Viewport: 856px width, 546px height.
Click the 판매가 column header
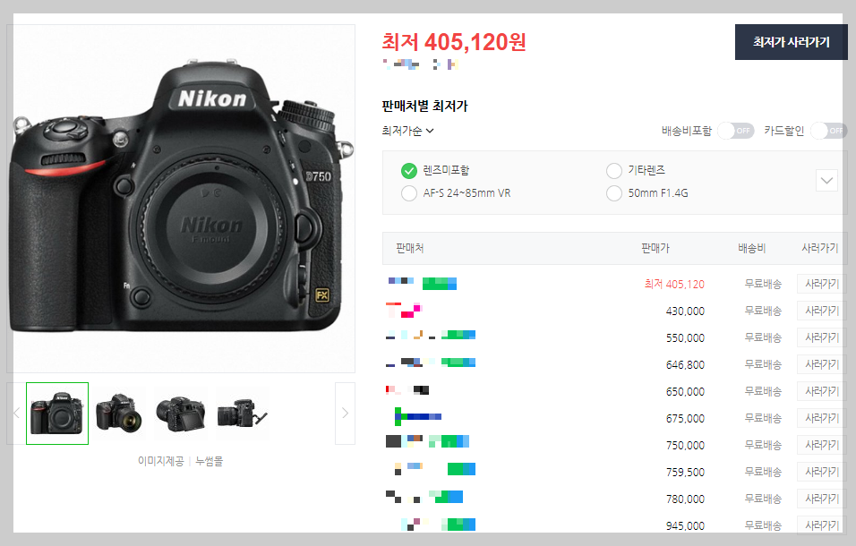[655, 248]
